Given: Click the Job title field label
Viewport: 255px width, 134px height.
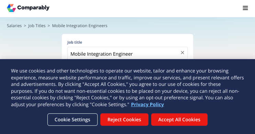Looking at the screenshot, I should pyautogui.click(x=75, y=42).
